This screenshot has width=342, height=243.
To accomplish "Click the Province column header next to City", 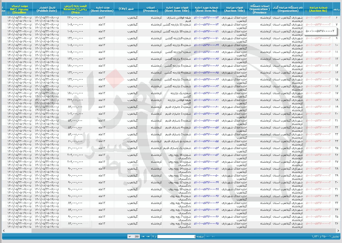I will pos(151,9).
